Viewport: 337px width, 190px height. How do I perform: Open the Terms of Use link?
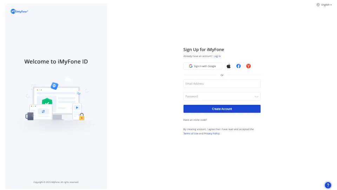(x=191, y=134)
